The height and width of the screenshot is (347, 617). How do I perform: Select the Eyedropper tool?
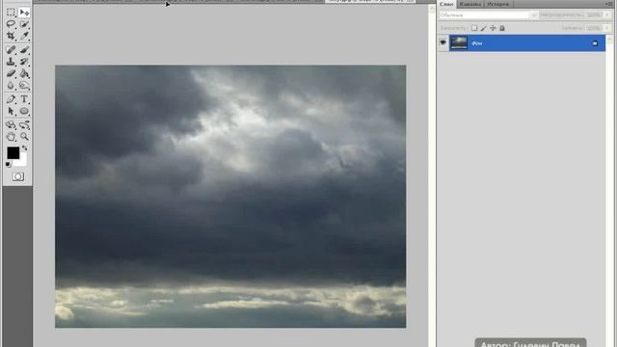[x=24, y=36]
